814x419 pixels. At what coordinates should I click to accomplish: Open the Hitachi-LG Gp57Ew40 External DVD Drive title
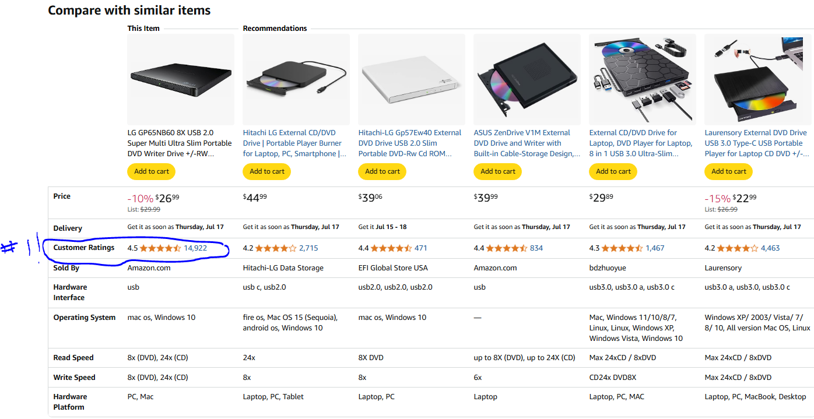tap(409, 143)
